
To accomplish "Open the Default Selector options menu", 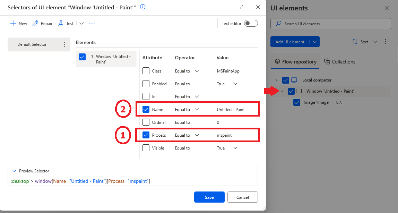I will (64, 44).
